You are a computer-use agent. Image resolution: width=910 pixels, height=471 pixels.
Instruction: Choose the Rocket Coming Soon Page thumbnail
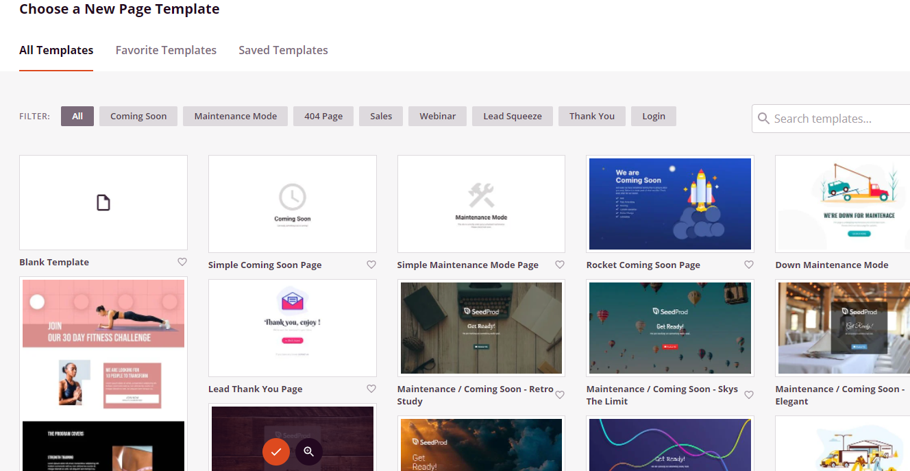point(670,204)
